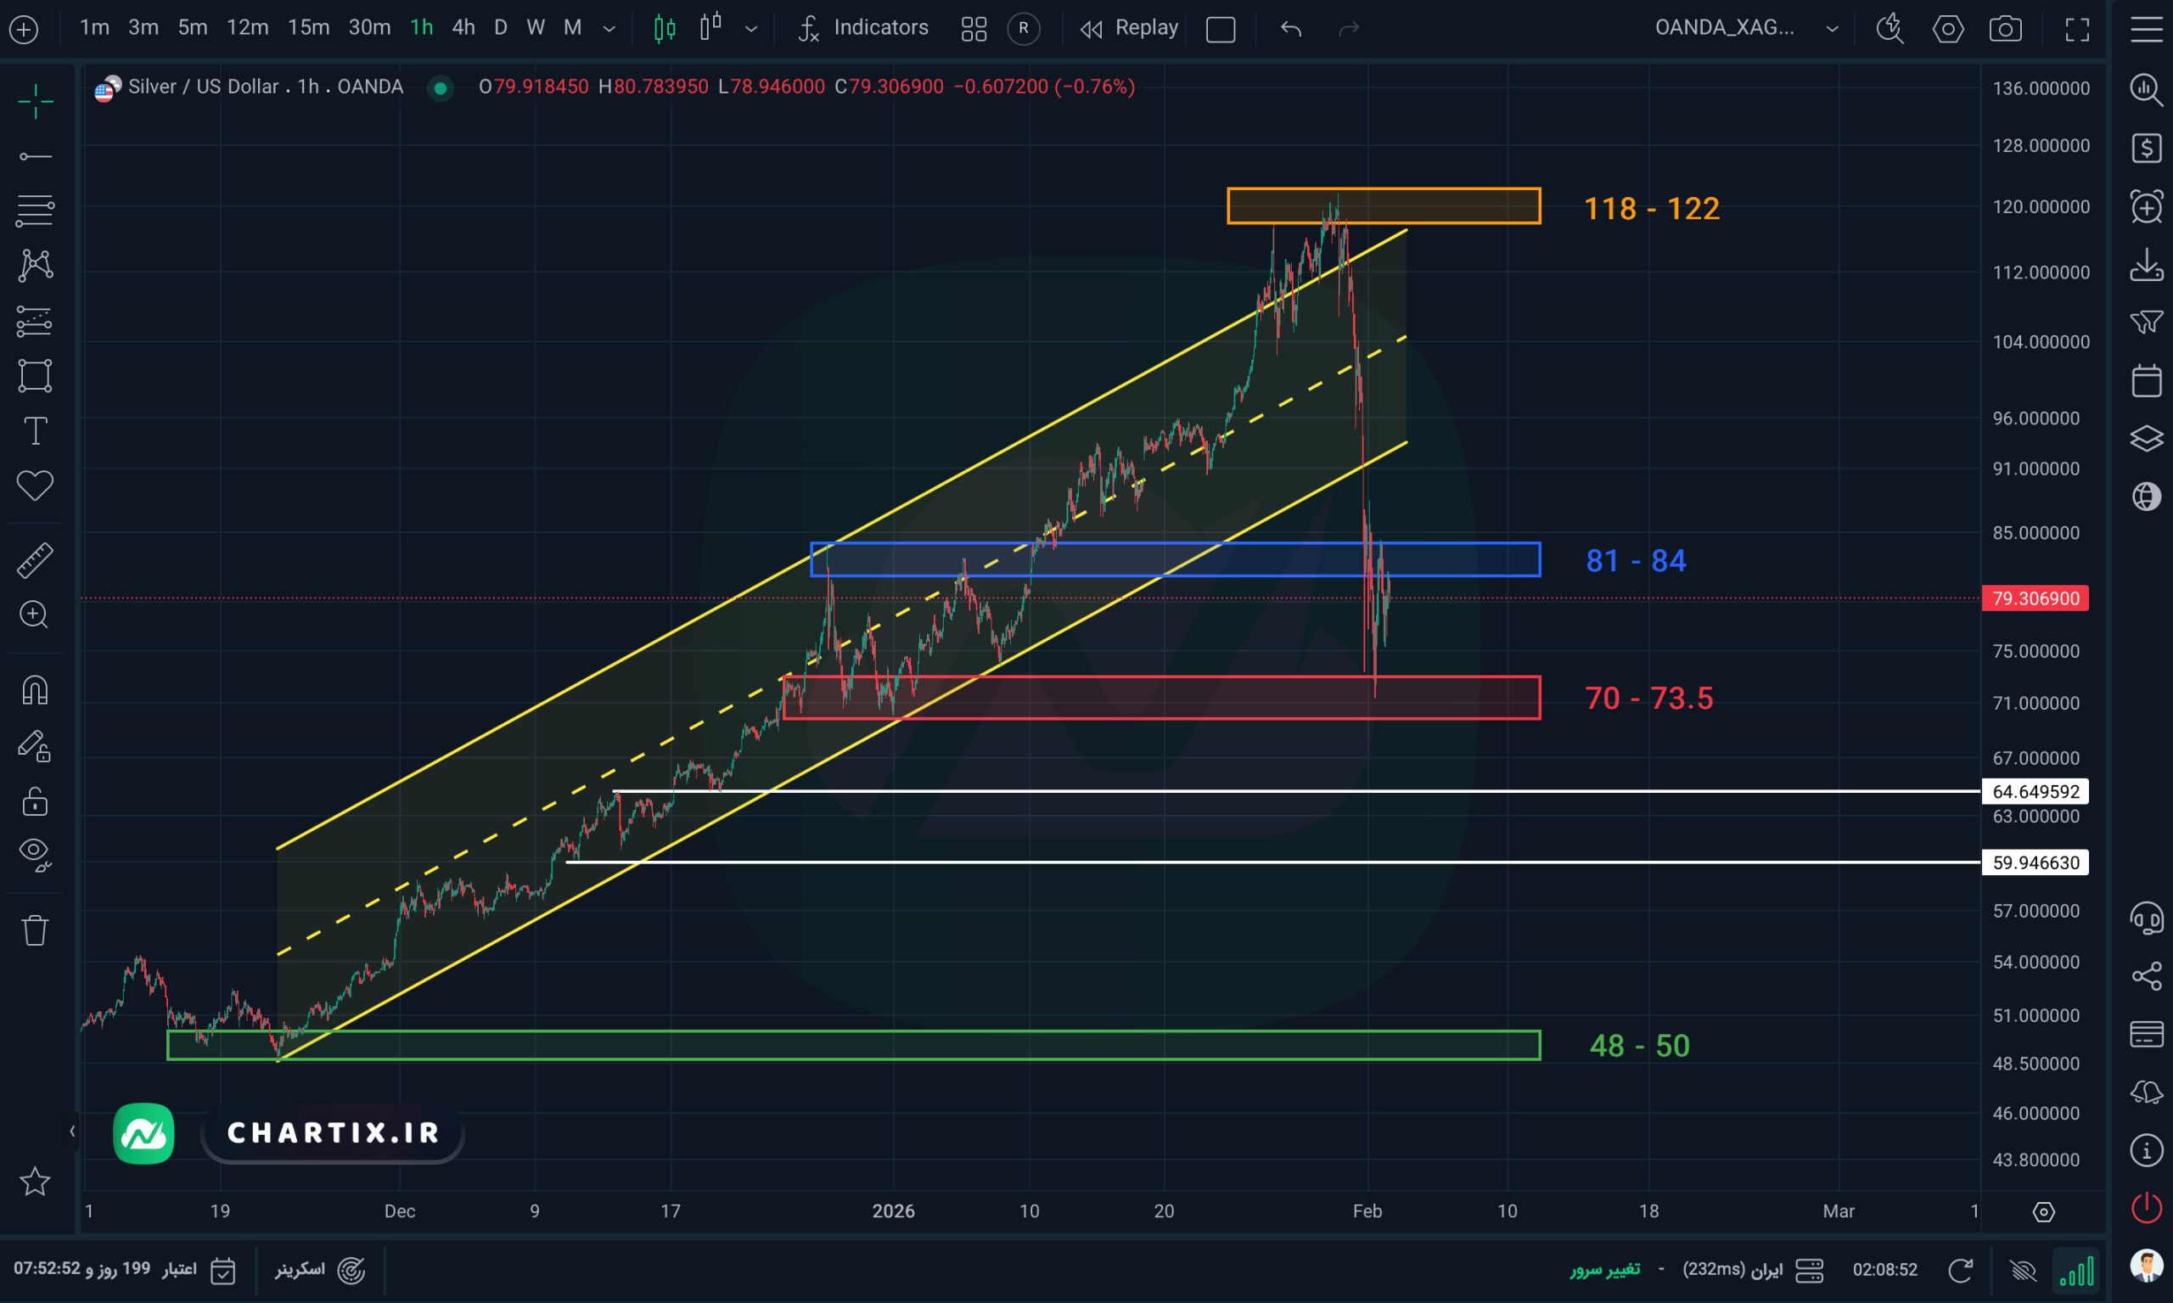This screenshot has width=2173, height=1303.
Task: Select the rectangle shape tool
Action: (x=35, y=376)
